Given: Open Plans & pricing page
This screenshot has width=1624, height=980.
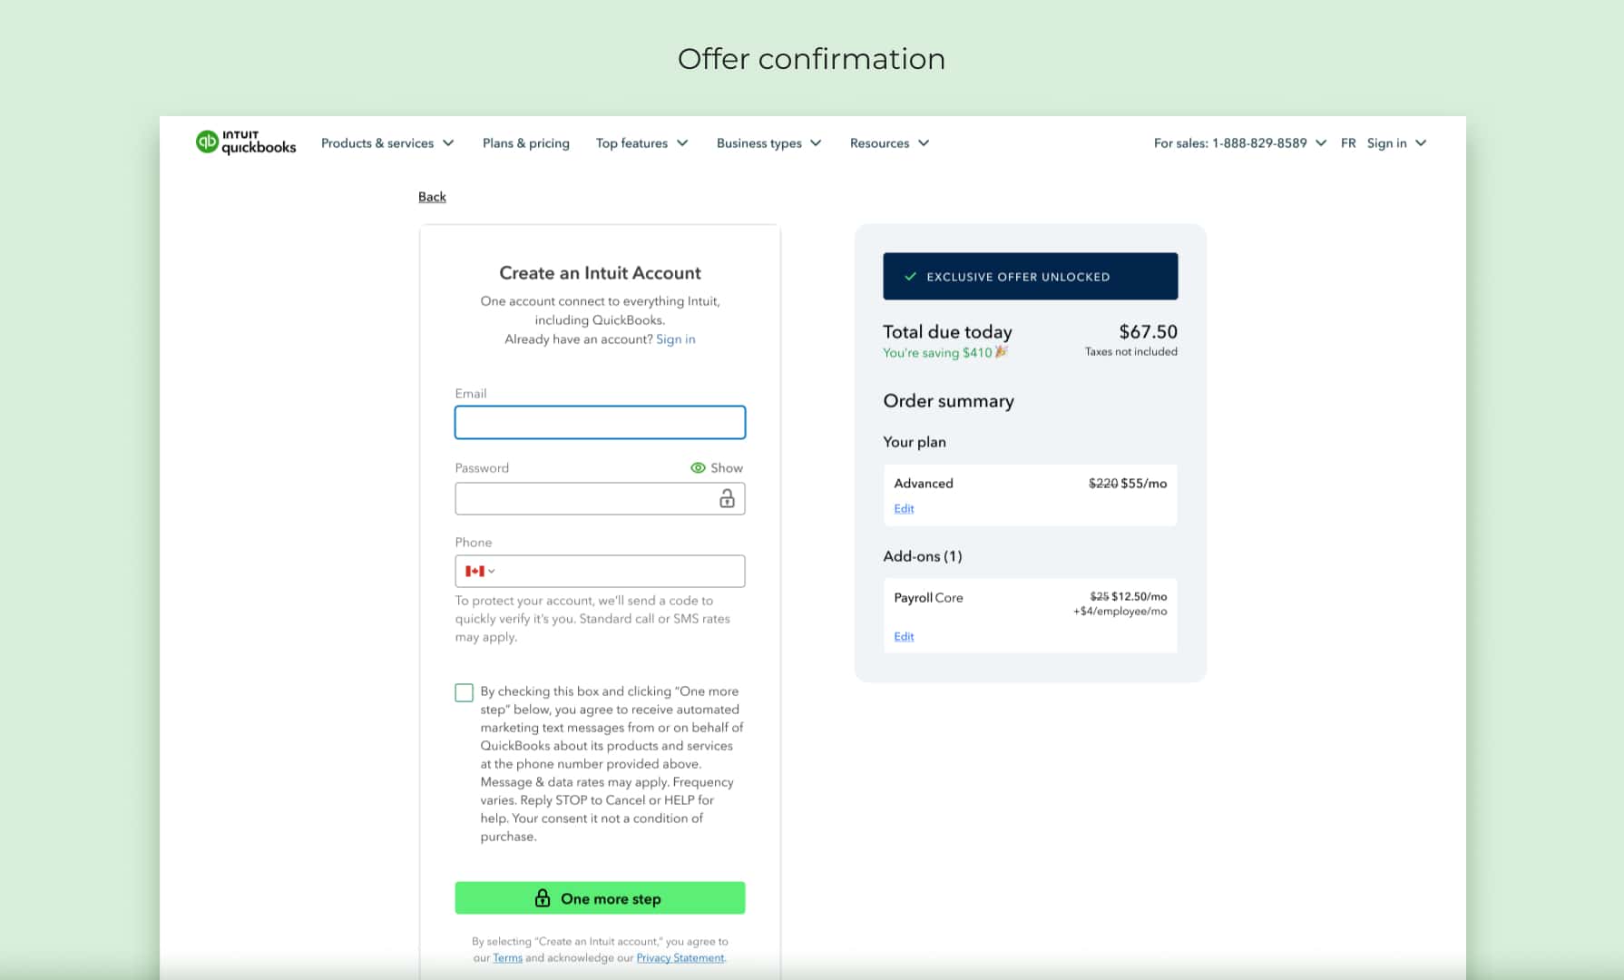Looking at the screenshot, I should [526, 143].
